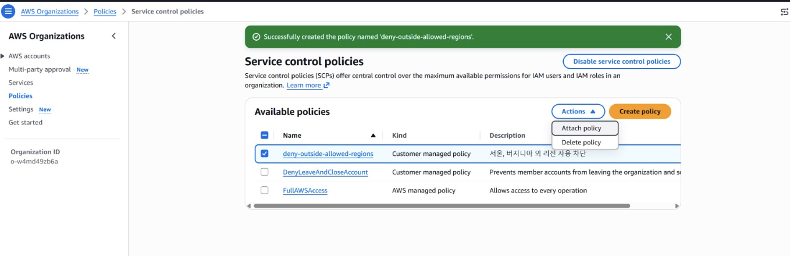790x256 pixels.
Task: Open the FullAWSAccess policy link
Action: point(305,190)
